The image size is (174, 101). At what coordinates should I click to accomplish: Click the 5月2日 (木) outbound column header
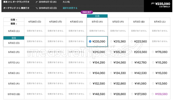coord(118,22)
